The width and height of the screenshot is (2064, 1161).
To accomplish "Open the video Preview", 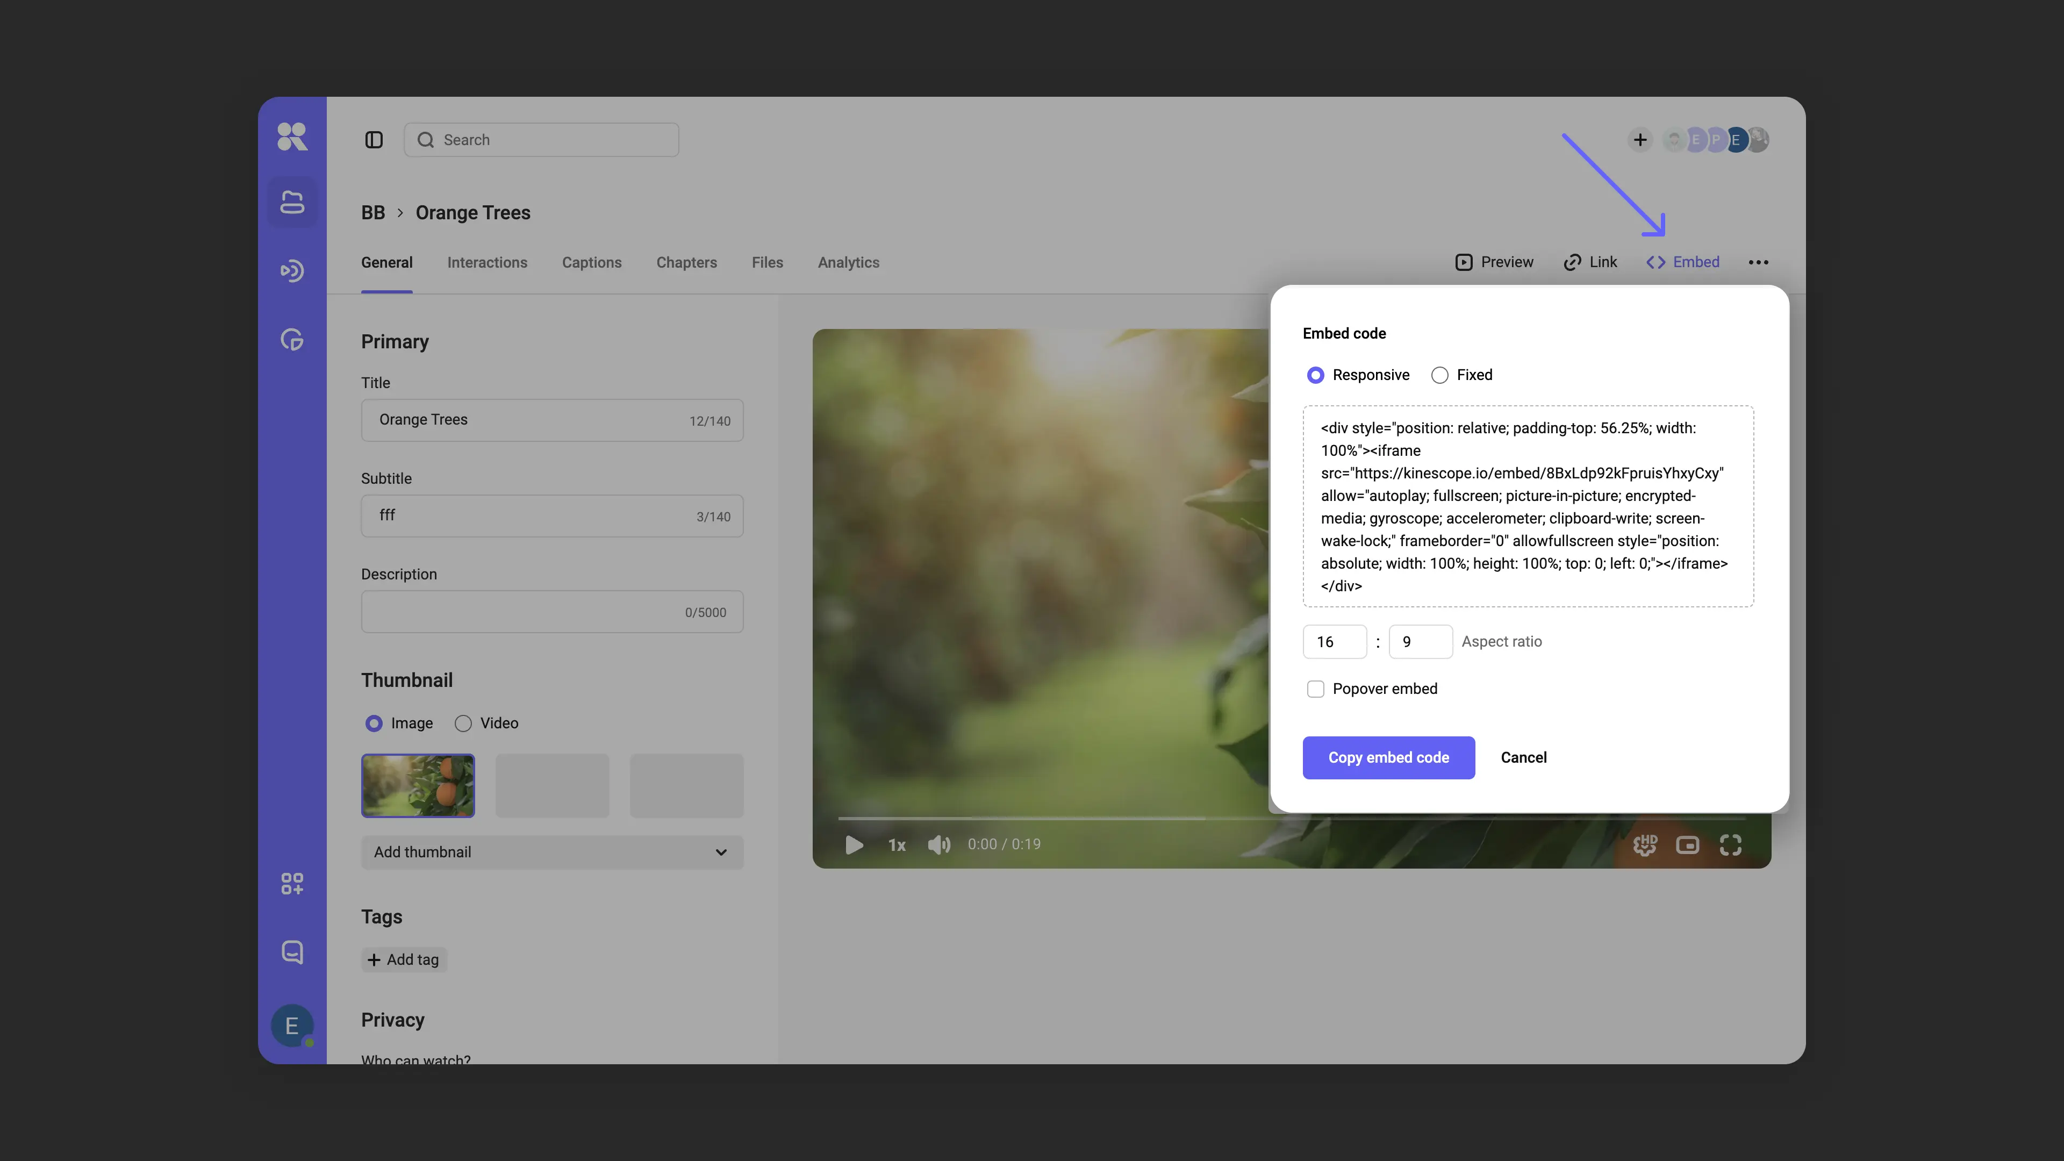I will coord(1494,263).
